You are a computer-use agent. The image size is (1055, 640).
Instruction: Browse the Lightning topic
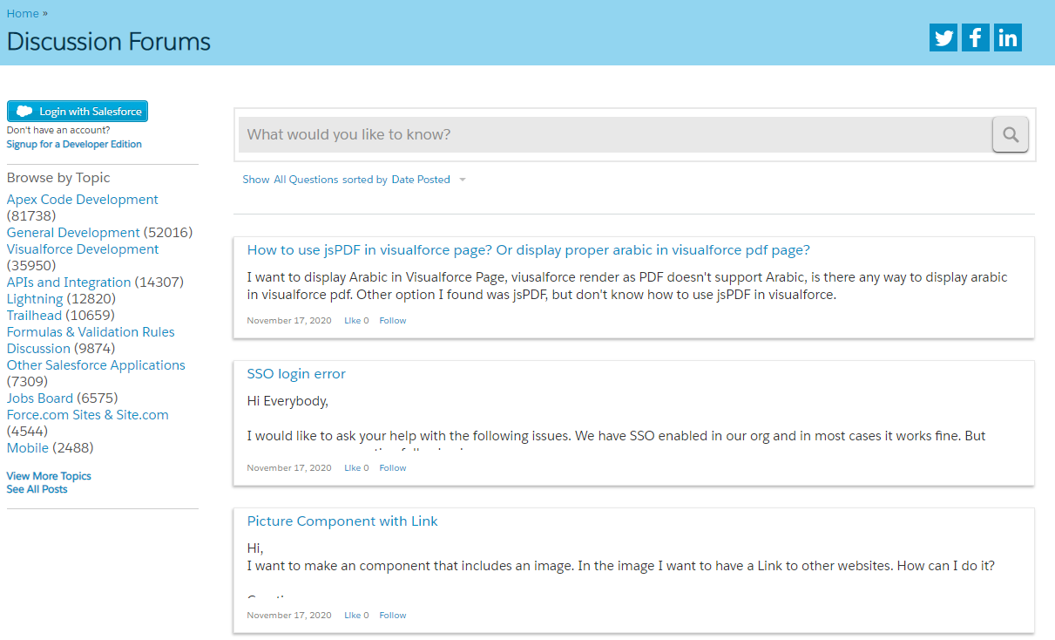click(x=35, y=299)
